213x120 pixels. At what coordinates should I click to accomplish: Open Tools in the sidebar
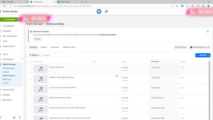point(5,41)
